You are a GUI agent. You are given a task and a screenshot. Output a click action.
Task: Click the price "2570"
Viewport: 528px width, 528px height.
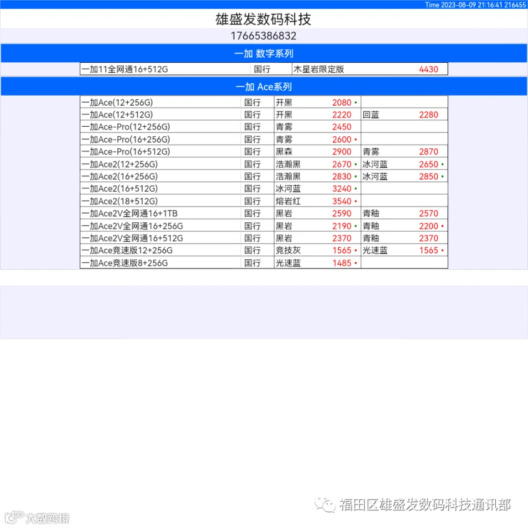click(428, 214)
